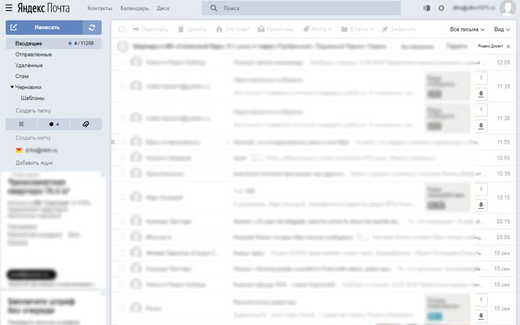Click the Создать папку link
This screenshot has width=520, height=325.
pos(33,110)
